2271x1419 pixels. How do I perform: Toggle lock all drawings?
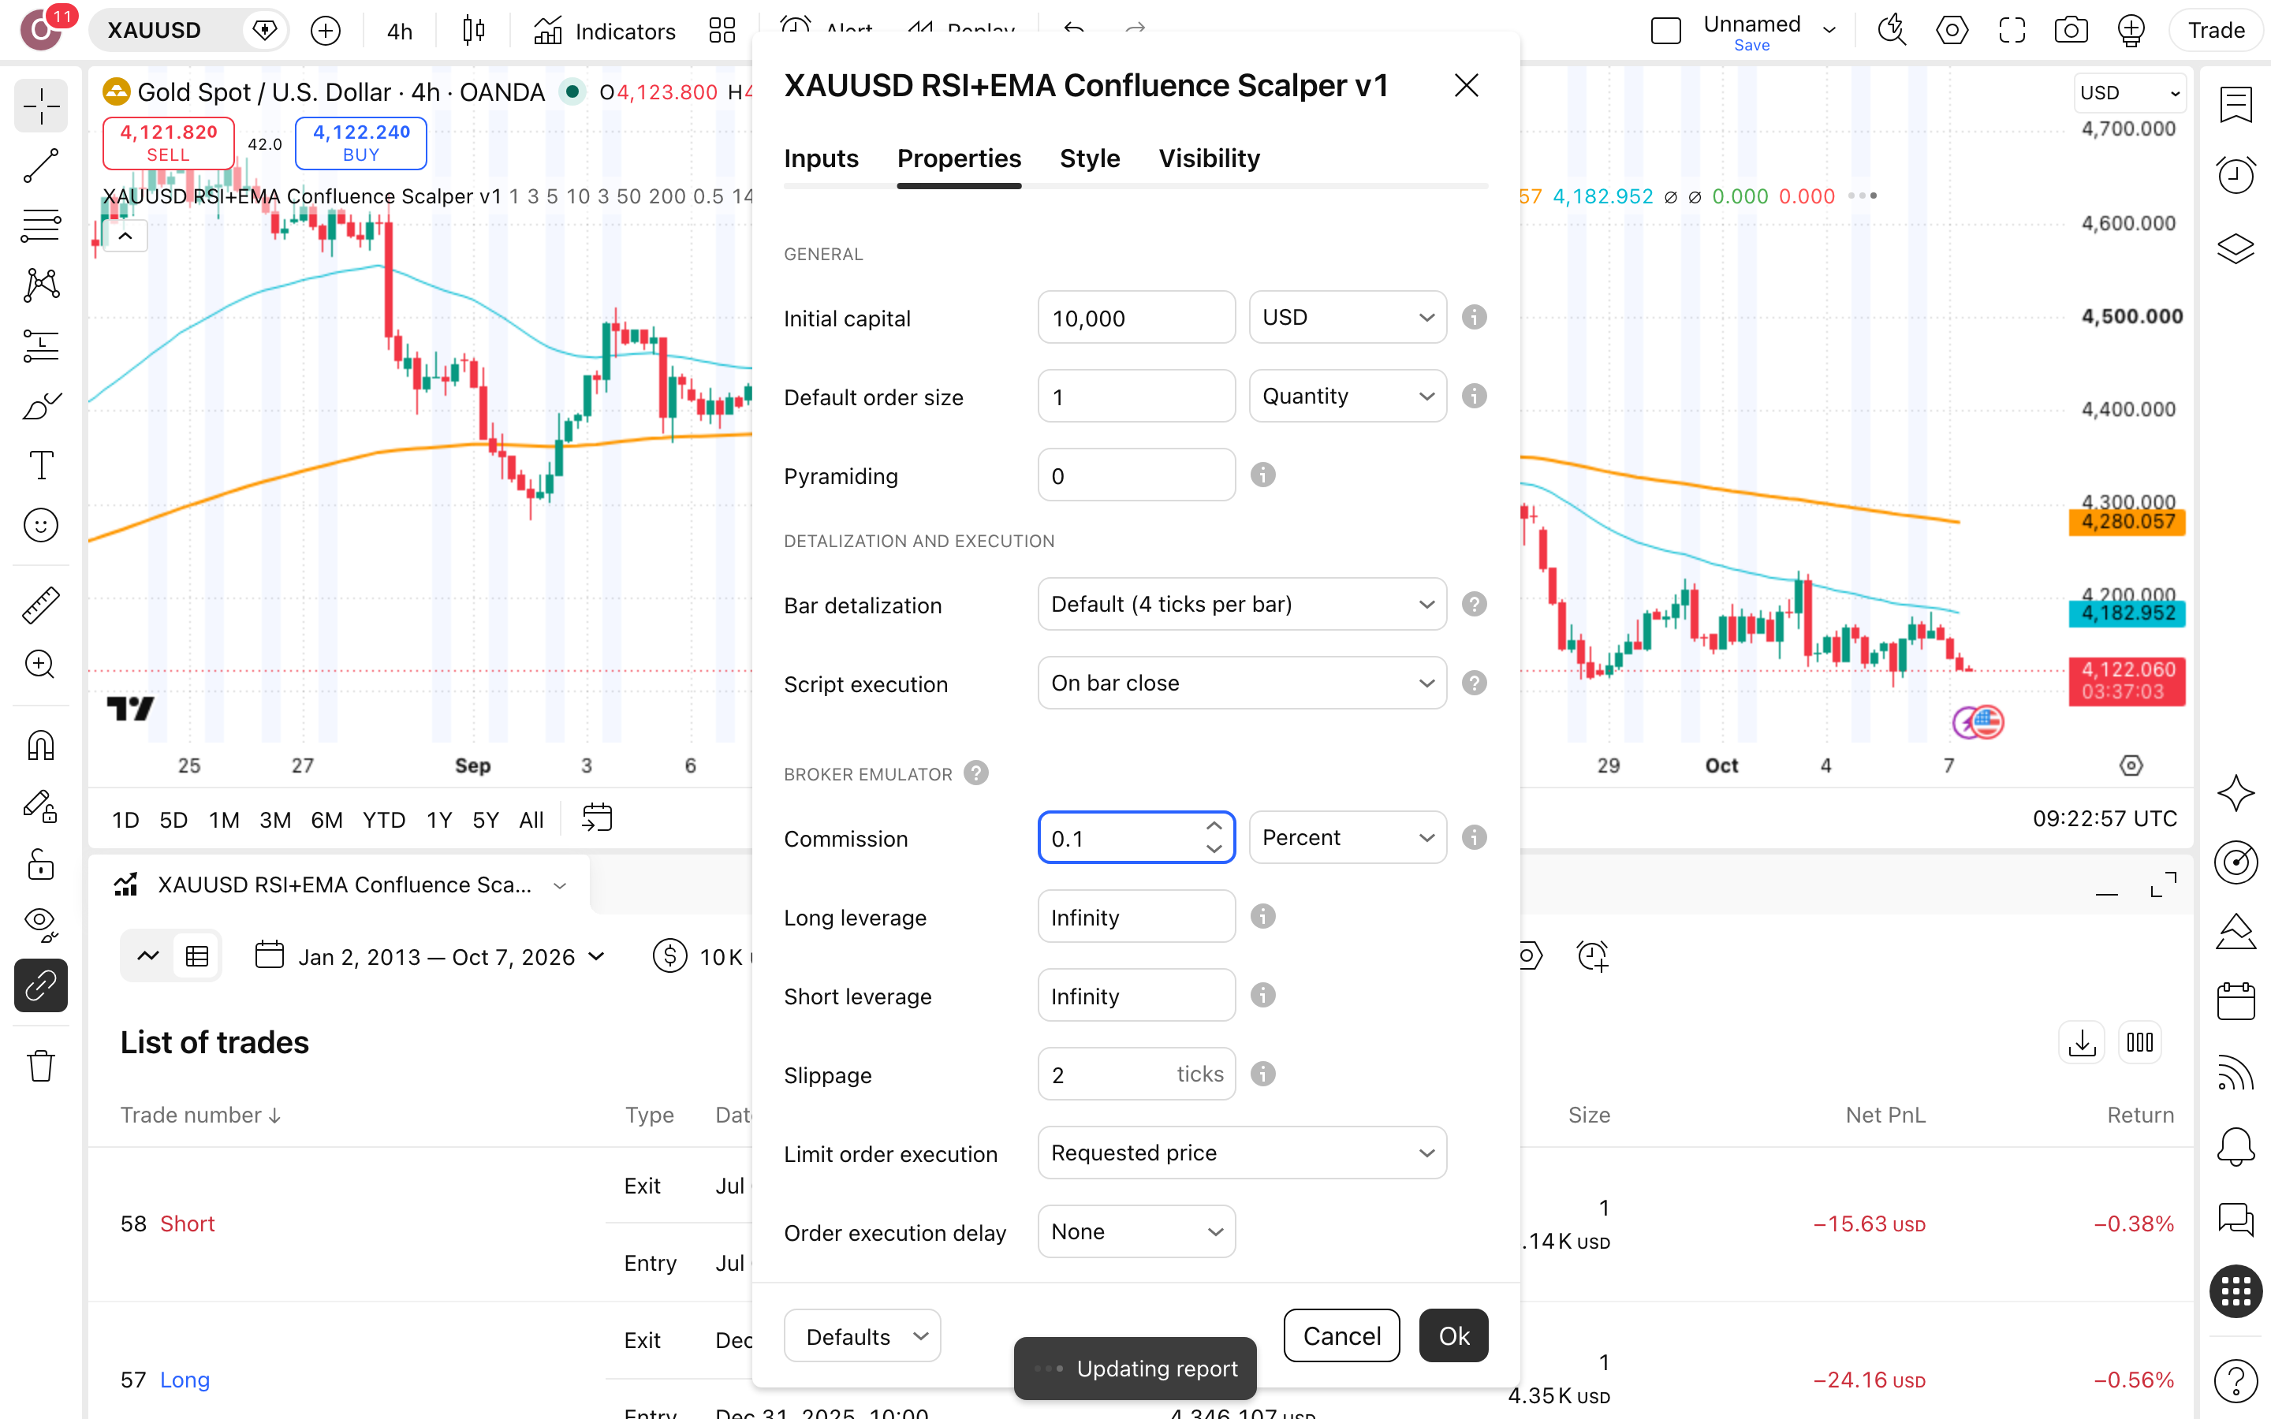click(40, 864)
